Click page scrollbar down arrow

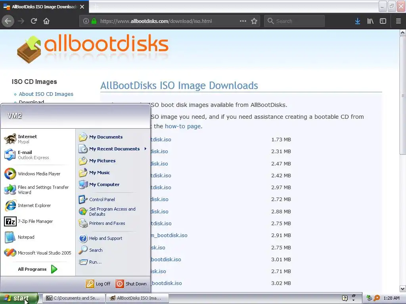coord(403,289)
